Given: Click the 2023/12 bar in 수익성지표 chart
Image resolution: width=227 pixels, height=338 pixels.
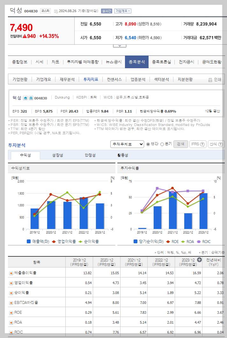Looking at the screenshot, I should click(x=100, y=216).
